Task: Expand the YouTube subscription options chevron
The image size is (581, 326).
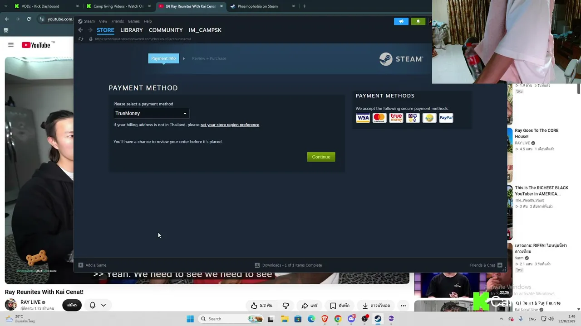Action: [103, 305]
